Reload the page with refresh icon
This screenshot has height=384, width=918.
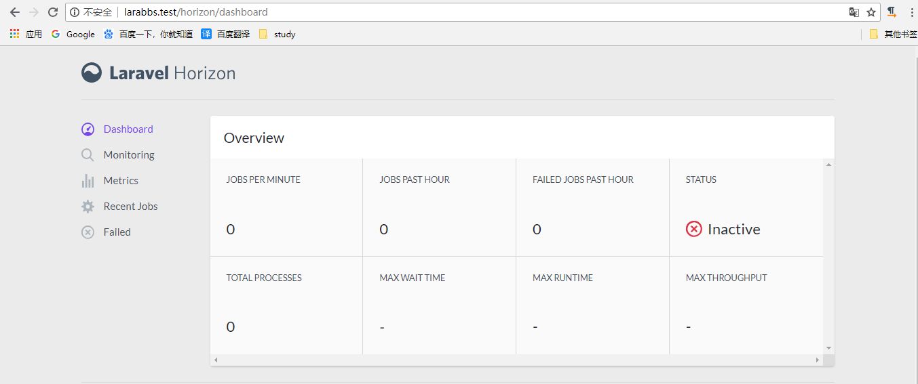(53, 12)
